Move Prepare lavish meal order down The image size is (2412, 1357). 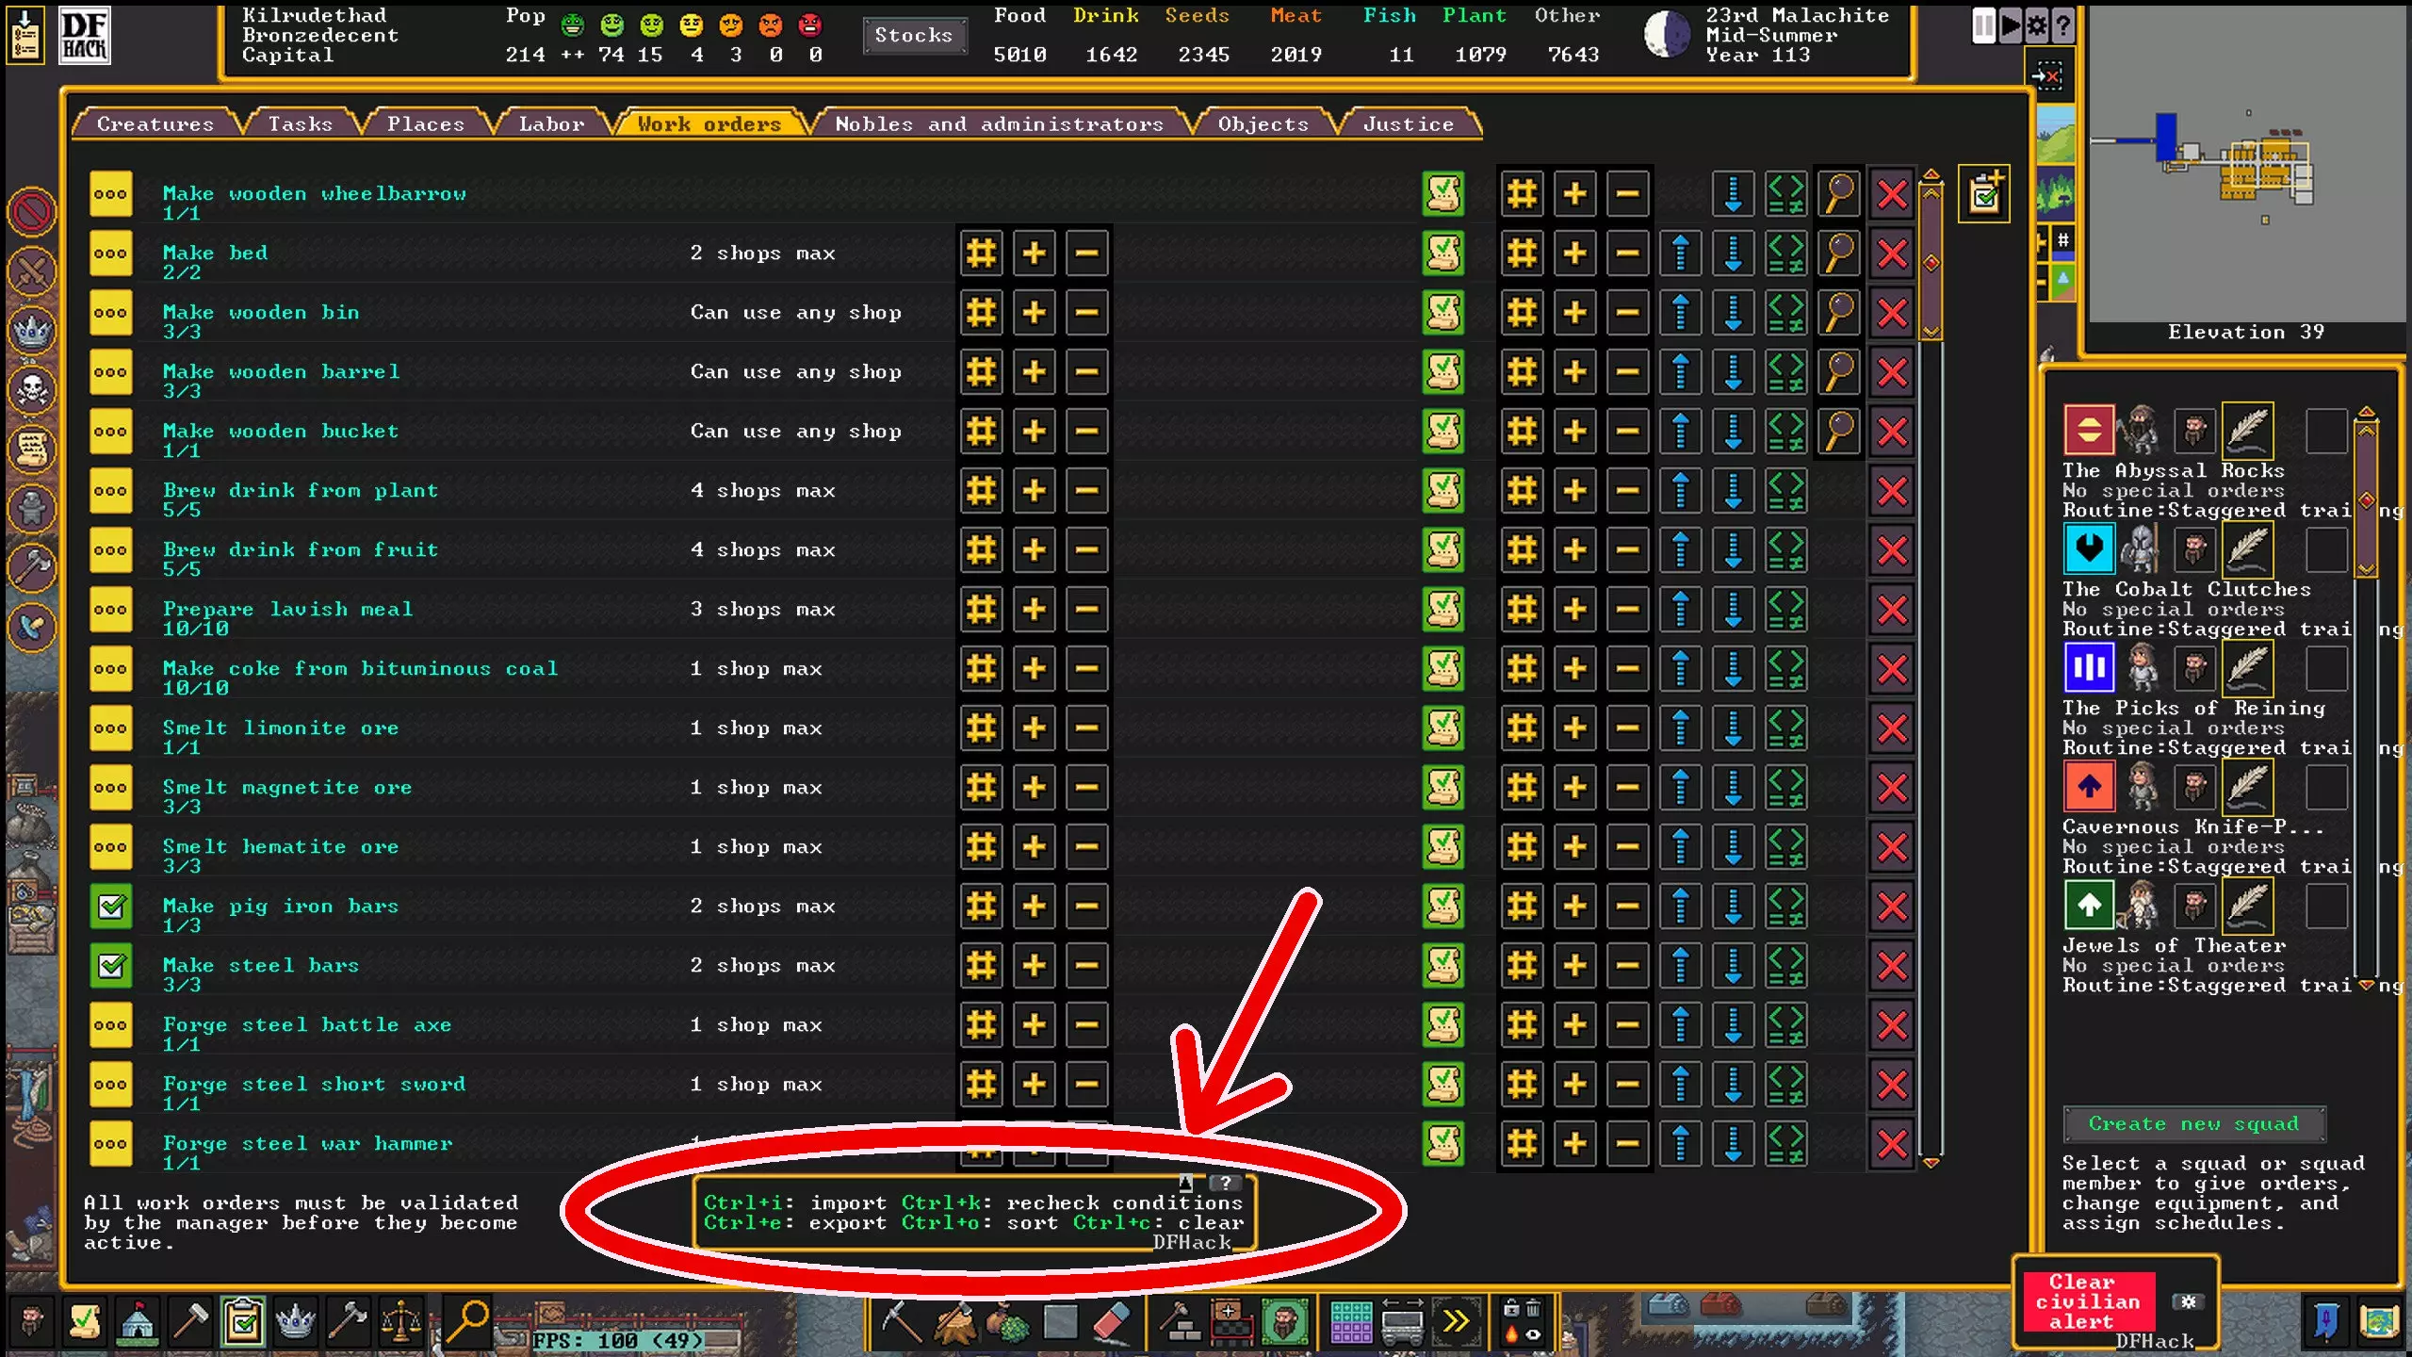click(x=1733, y=609)
